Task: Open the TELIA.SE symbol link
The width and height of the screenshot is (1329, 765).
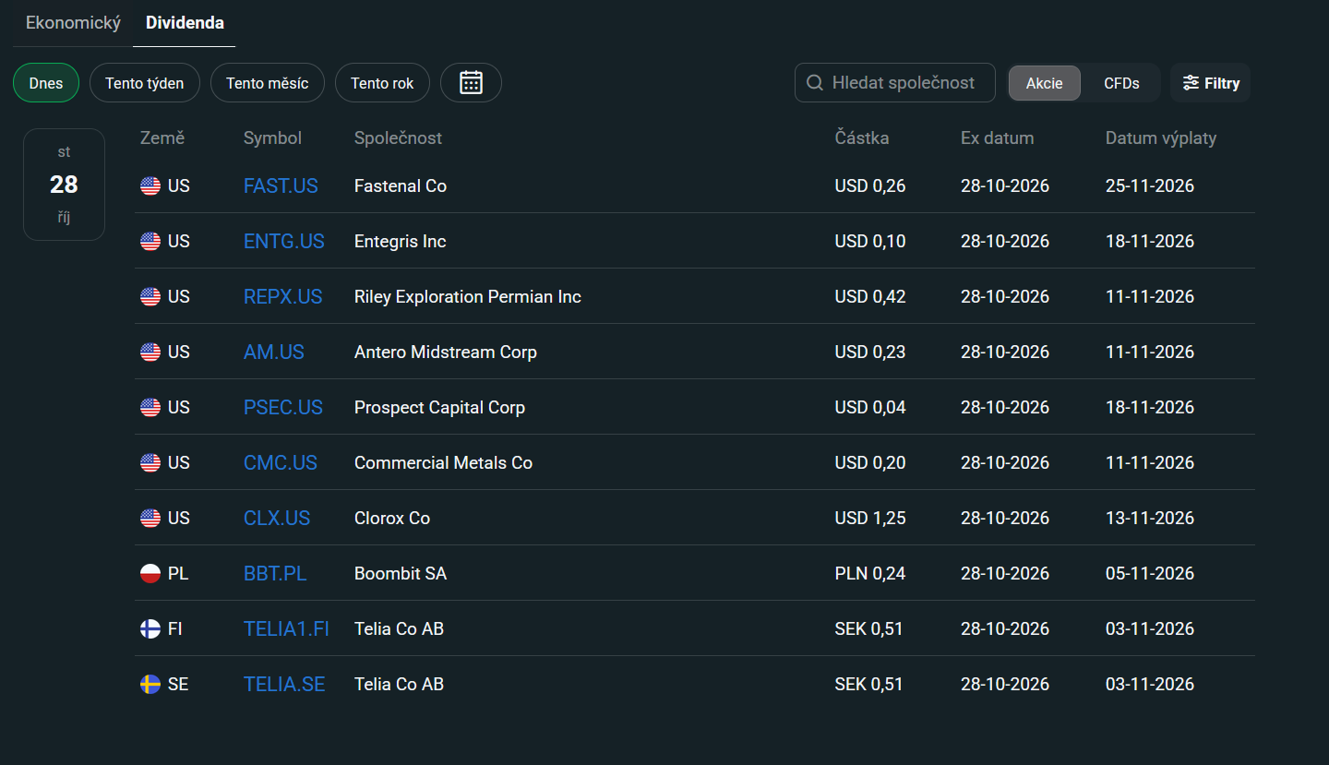Action: point(284,685)
